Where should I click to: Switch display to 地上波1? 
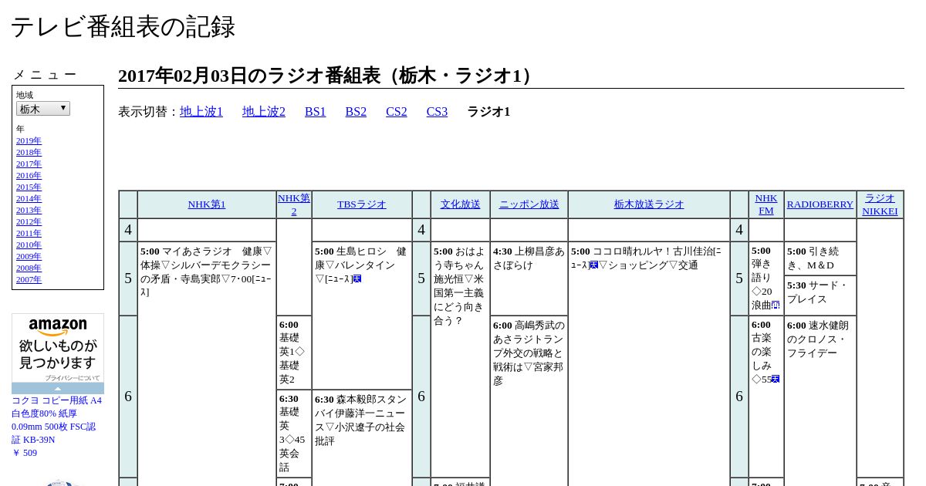201,112
